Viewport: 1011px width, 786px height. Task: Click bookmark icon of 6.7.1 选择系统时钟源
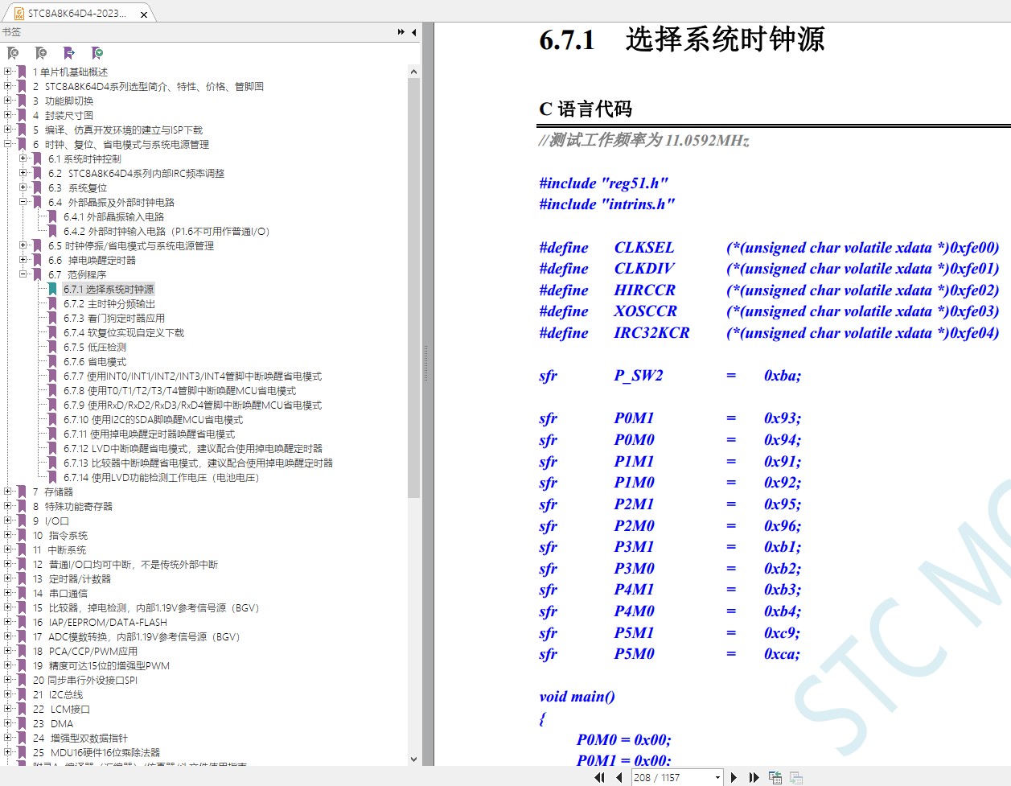53,289
